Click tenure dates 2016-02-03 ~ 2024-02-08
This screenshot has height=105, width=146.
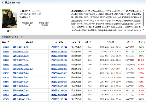coord(110,99)
